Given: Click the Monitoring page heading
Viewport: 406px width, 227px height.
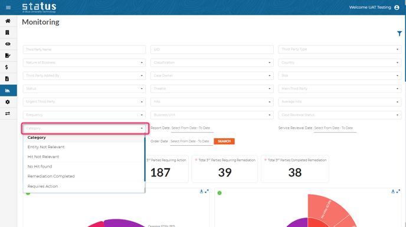Looking at the screenshot, I should (x=41, y=22).
